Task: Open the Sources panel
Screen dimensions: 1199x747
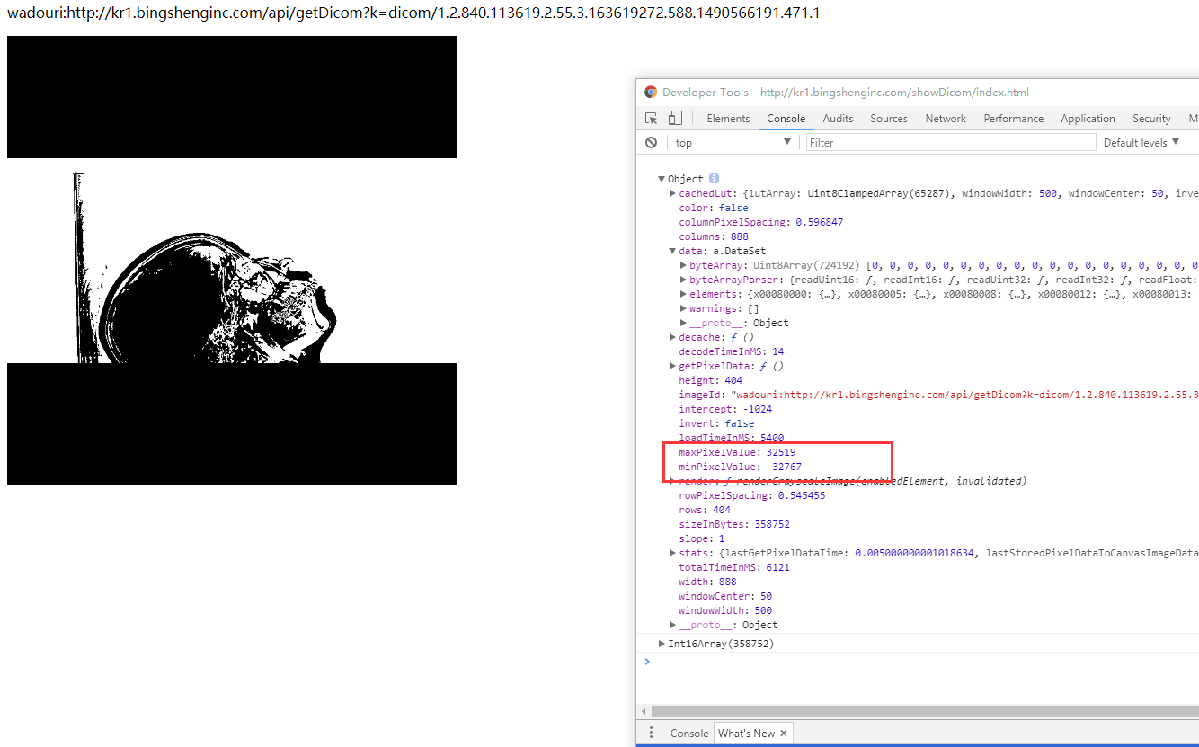Action: click(x=888, y=118)
